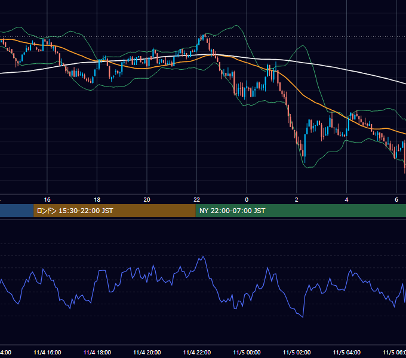Click the 16 hour label on price chart axis
The height and width of the screenshot is (358, 406).
pos(47,200)
